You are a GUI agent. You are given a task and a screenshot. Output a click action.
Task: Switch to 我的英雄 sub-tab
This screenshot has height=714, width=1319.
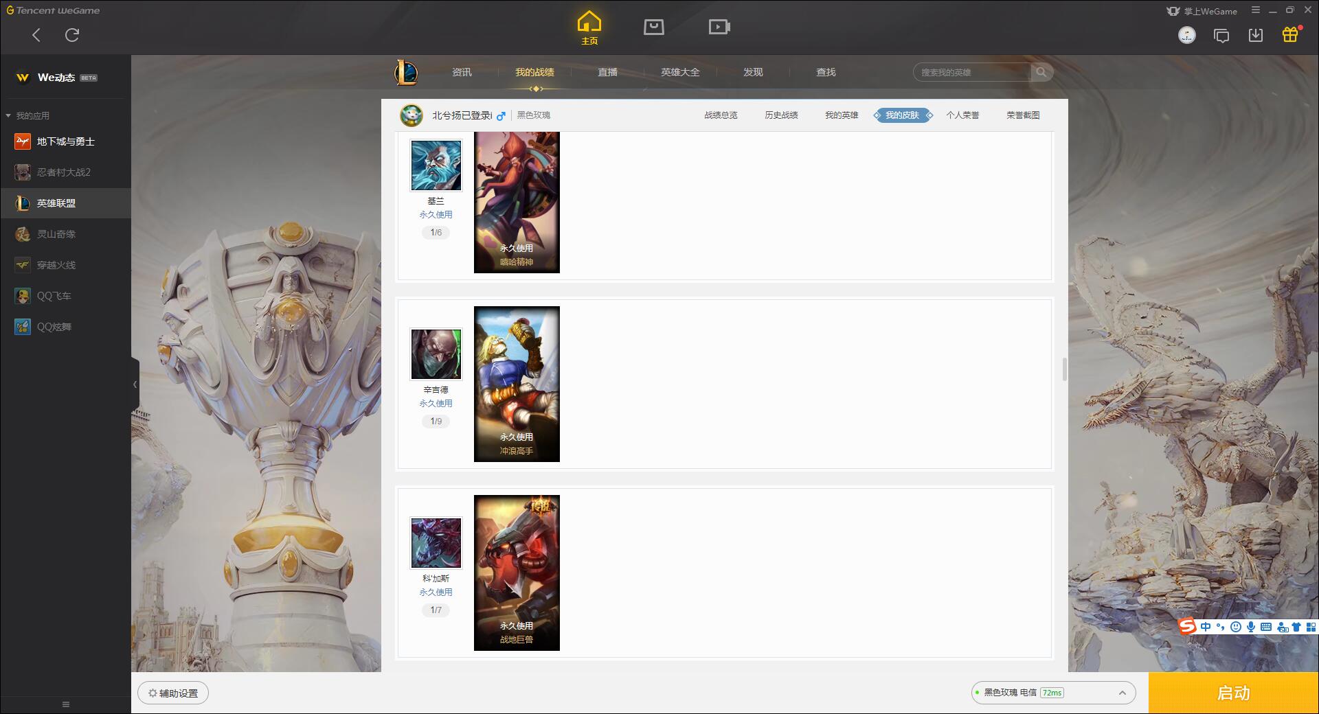pyautogui.click(x=842, y=115)
